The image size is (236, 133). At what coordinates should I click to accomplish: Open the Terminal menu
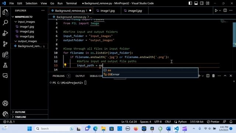71,3
